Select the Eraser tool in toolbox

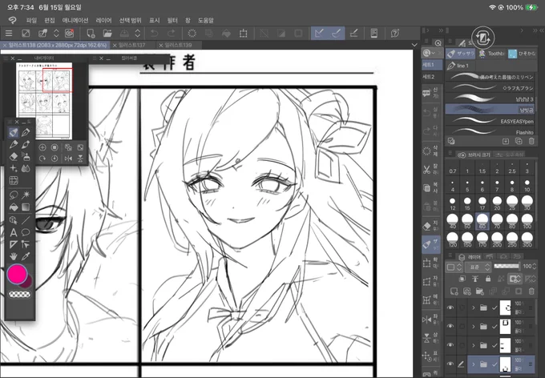(x=13, y=156)
